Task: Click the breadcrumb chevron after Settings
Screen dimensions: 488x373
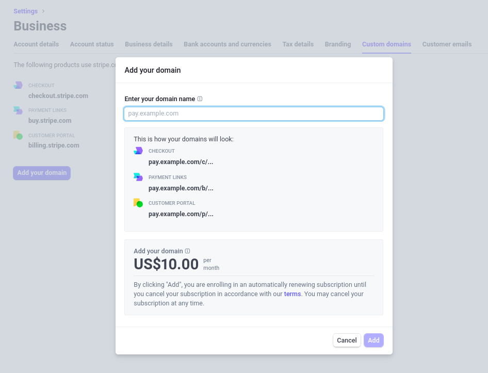Action: click(43, 11)
